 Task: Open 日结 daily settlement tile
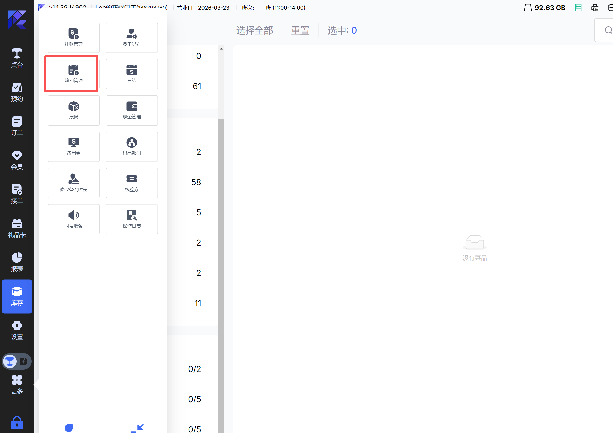132,74
